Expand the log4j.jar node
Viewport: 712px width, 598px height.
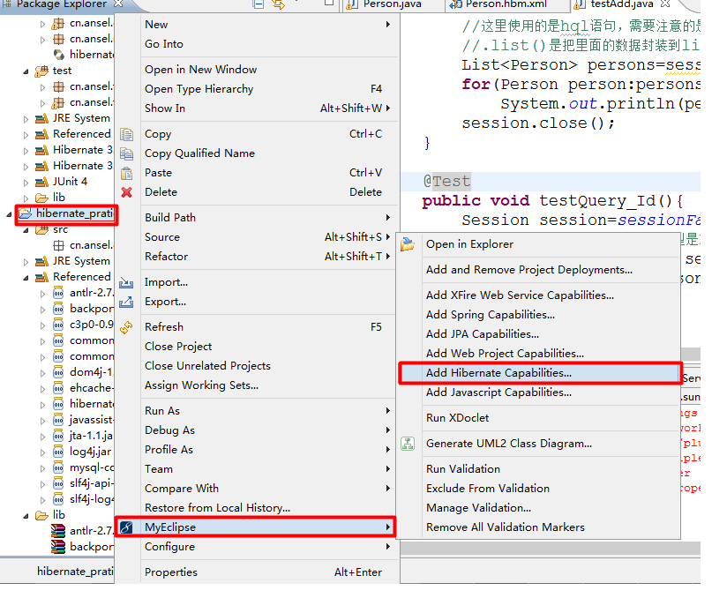pos(42,452)
